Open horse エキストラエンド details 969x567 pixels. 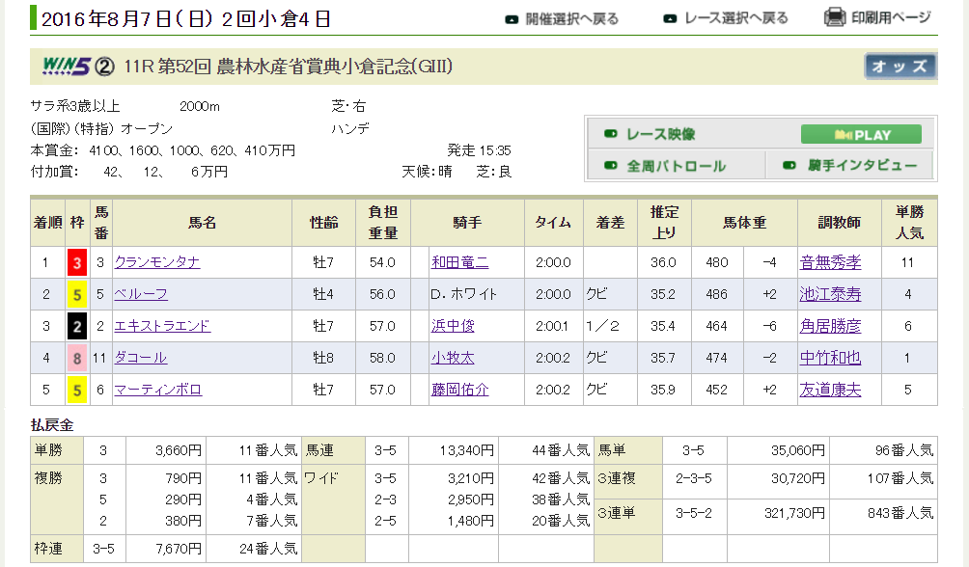click(x=162, y=326)
